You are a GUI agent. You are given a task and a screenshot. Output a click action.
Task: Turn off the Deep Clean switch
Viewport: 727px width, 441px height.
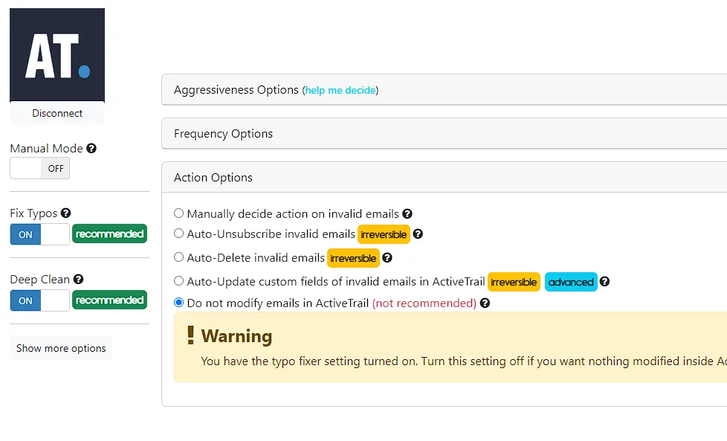40,300
